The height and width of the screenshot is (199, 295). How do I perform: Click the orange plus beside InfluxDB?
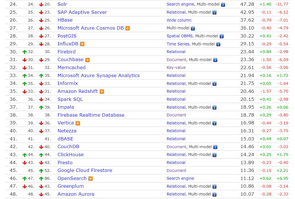point(82,44)
